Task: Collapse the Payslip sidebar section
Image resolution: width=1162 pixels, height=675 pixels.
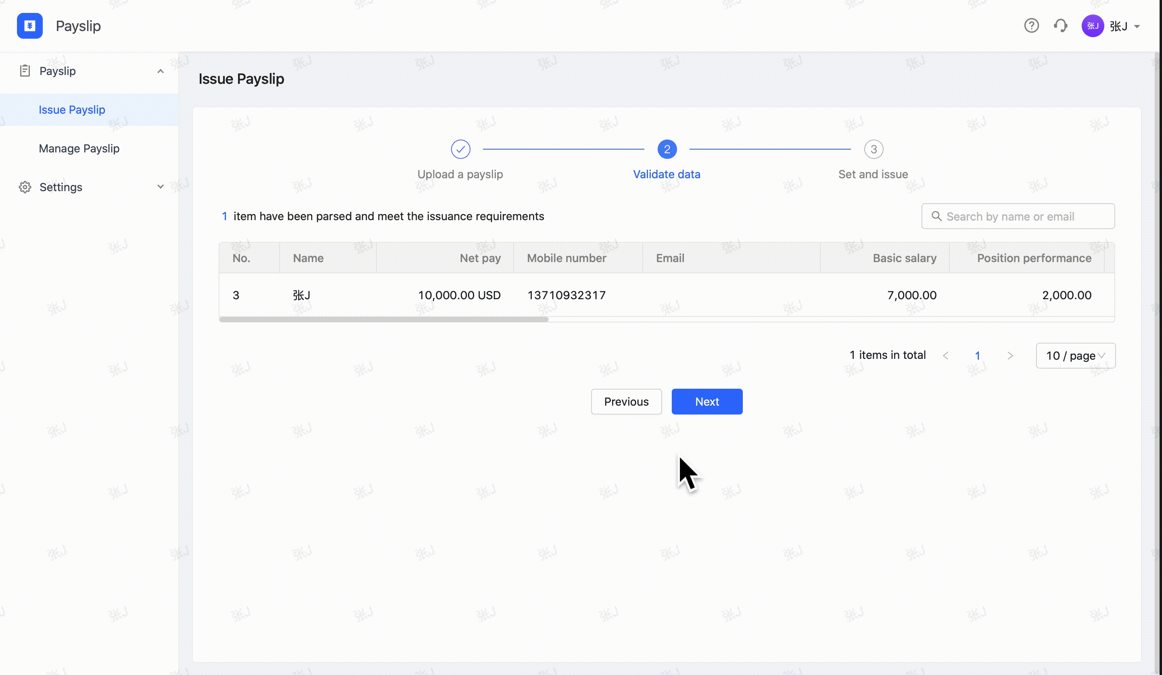Action: [x=161, y=71]
